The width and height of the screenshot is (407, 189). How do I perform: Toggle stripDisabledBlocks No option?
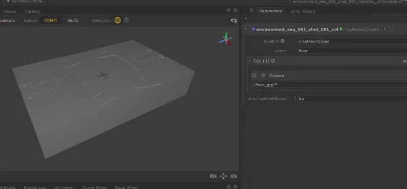coord(301,99)
